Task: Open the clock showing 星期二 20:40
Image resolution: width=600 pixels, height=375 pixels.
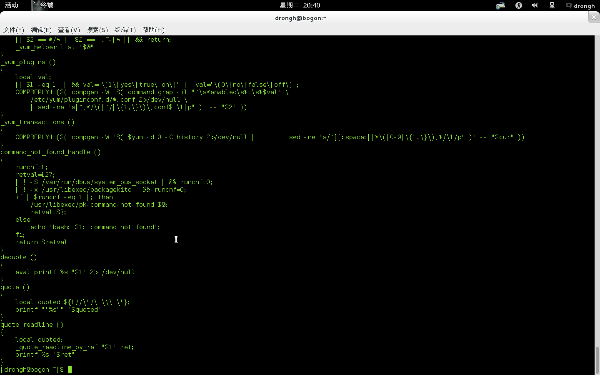Action: coord(300,5)
